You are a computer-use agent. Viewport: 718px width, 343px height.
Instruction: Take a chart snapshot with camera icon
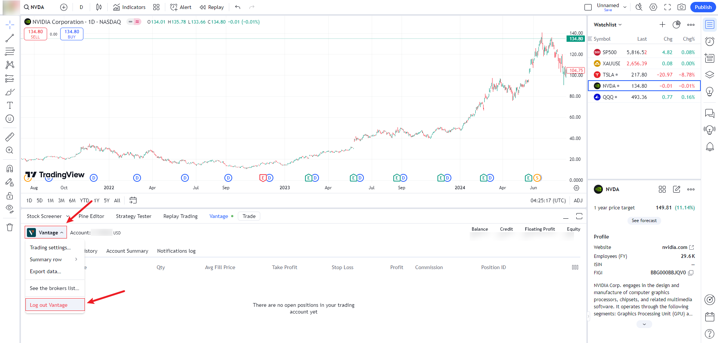tap(681, 7)
